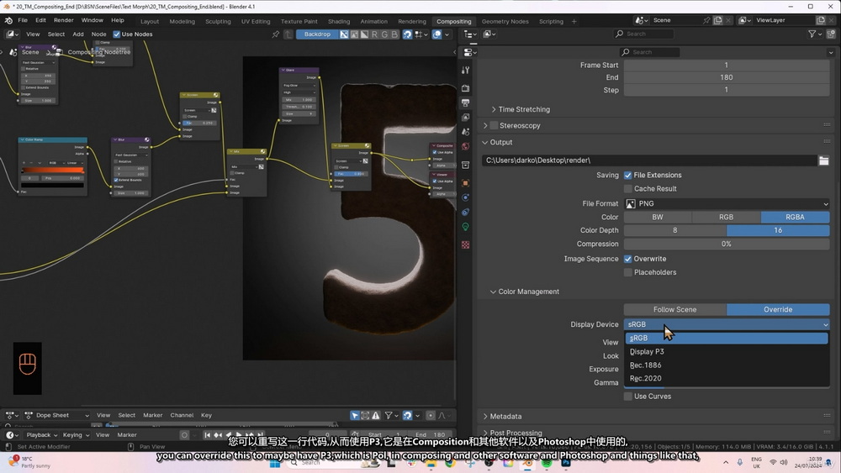Show backdrop Green channel only

point(384,34)
